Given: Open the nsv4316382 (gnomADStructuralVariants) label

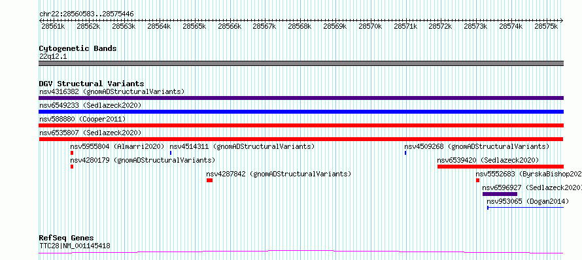Looking at the screenshot, I should tap(112, 91).
